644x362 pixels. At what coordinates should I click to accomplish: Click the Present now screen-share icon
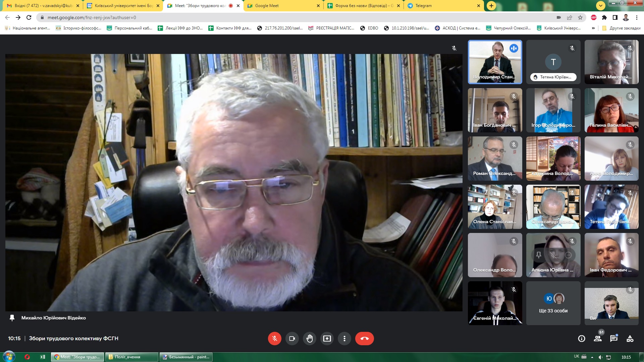(327, 339)
